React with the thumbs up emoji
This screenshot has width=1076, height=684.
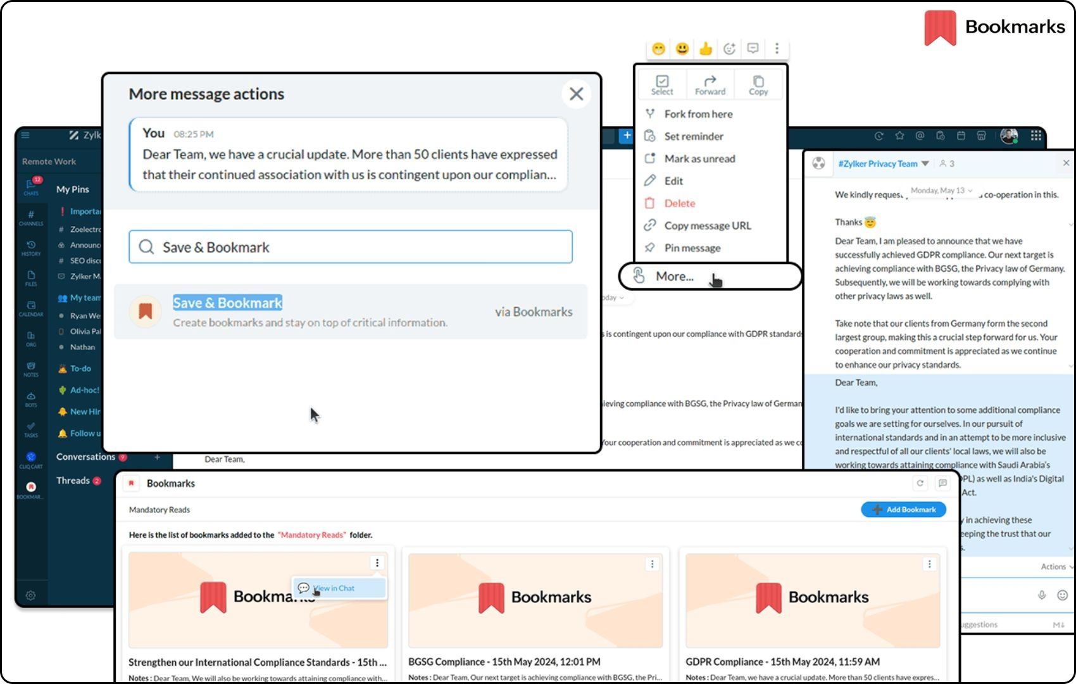click(706, 48)
